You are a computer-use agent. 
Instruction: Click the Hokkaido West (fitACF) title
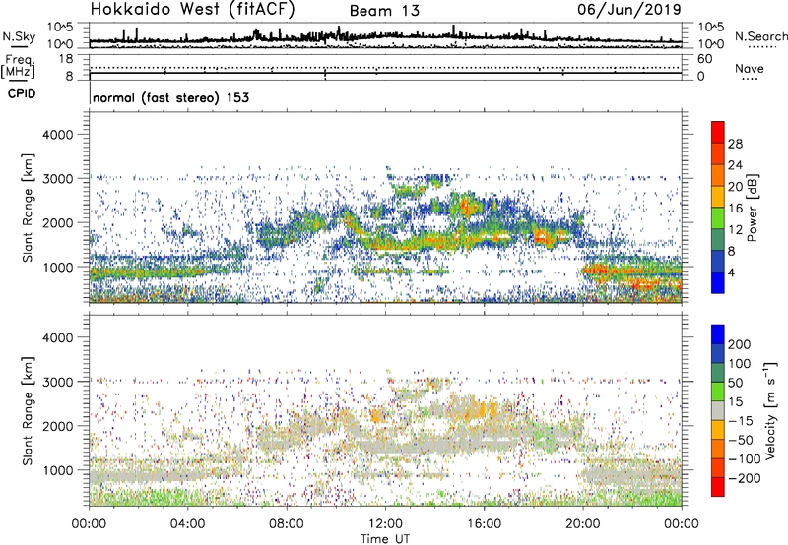(192, 10)
